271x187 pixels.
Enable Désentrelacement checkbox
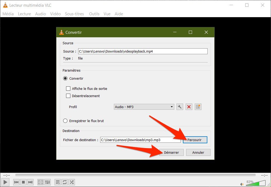(x=68, y=96)
